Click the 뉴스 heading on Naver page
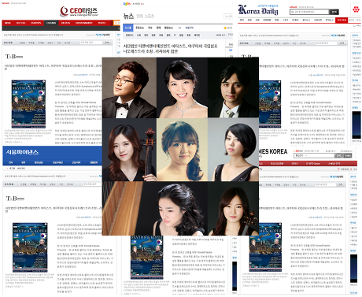The width and height of the screenshot is (362, 297). 128,16
